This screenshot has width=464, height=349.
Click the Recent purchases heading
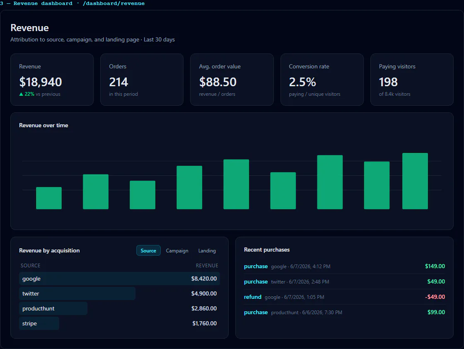267,250
